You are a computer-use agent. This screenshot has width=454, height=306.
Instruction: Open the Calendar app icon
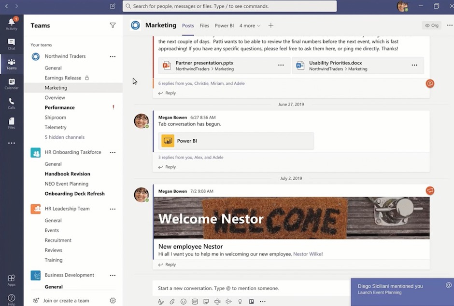pos(12,84)
